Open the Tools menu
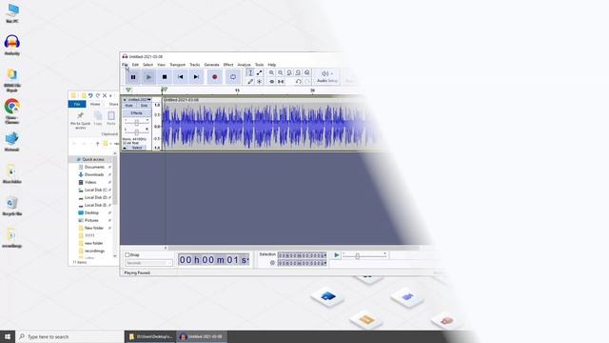Screen dimensions: 609x343 [259, 65]
